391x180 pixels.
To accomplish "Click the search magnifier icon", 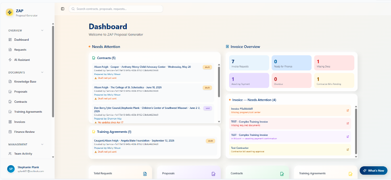I will pyautogui.click(x=73, y=9).
